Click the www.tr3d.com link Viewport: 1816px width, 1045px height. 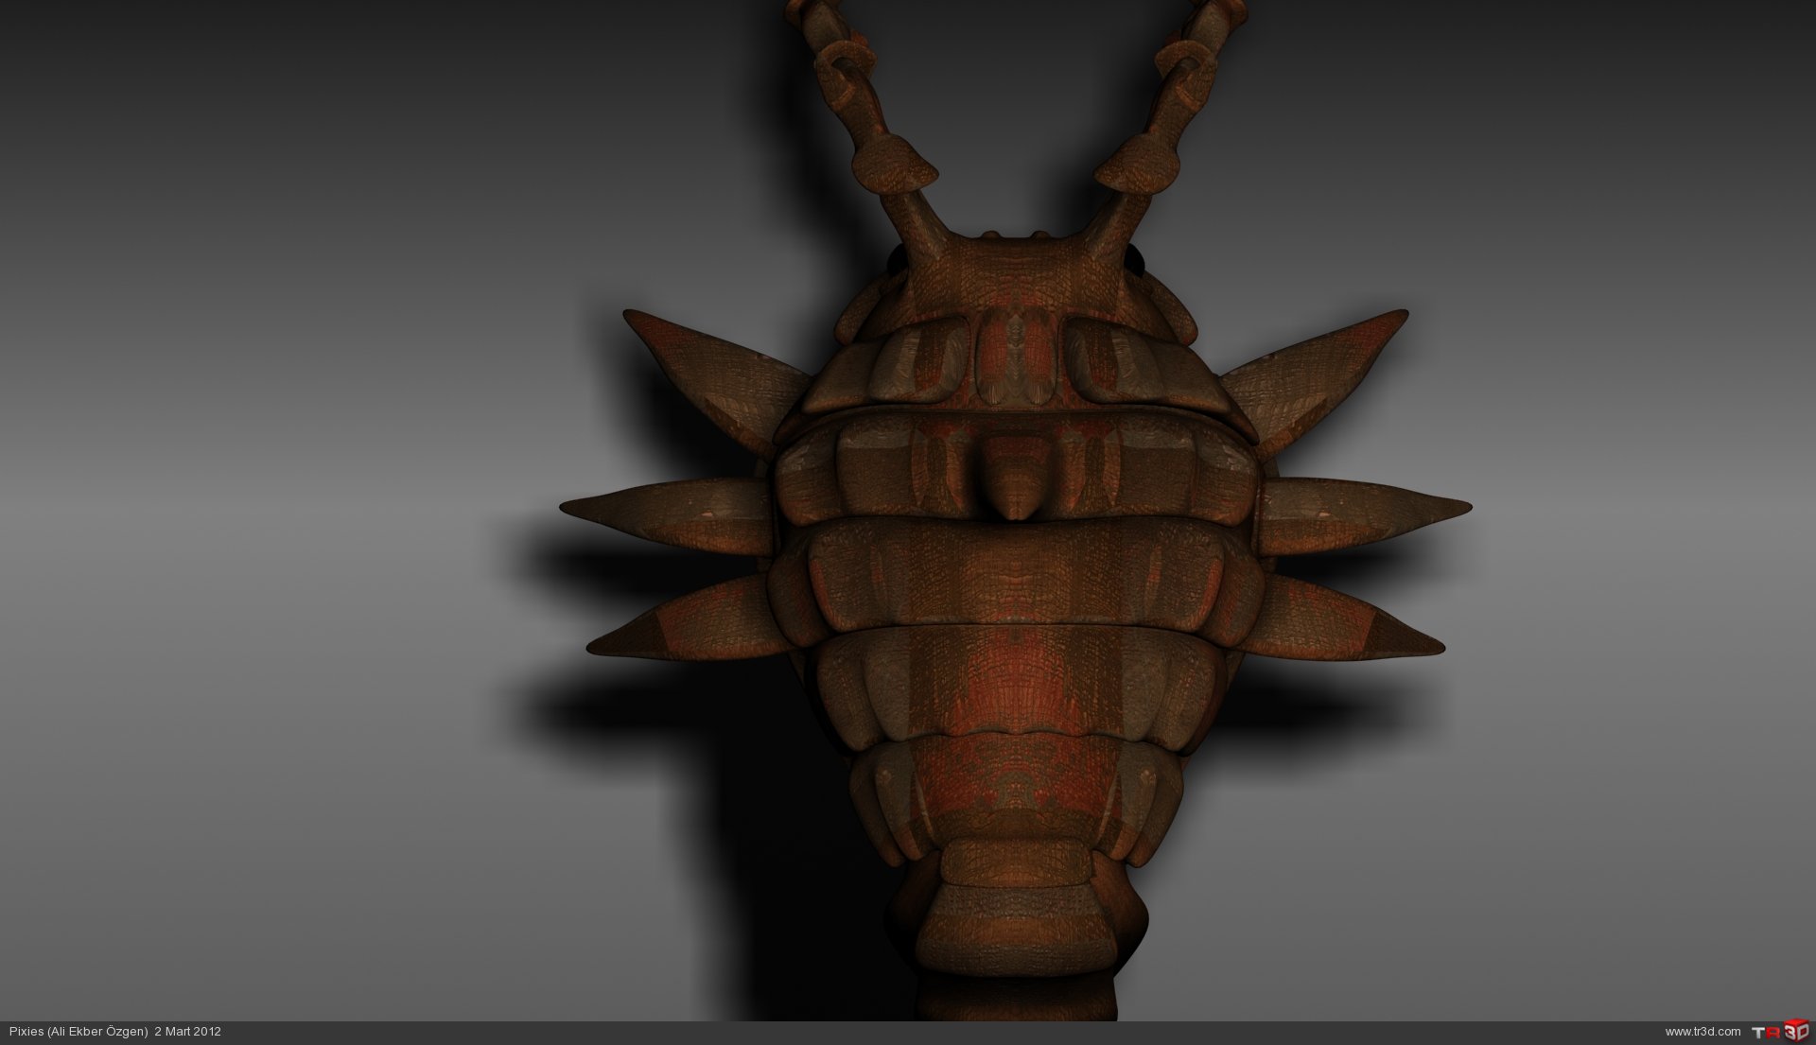coord(1702,1032)
